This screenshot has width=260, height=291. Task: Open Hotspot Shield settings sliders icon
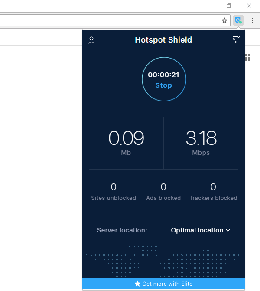236,39
